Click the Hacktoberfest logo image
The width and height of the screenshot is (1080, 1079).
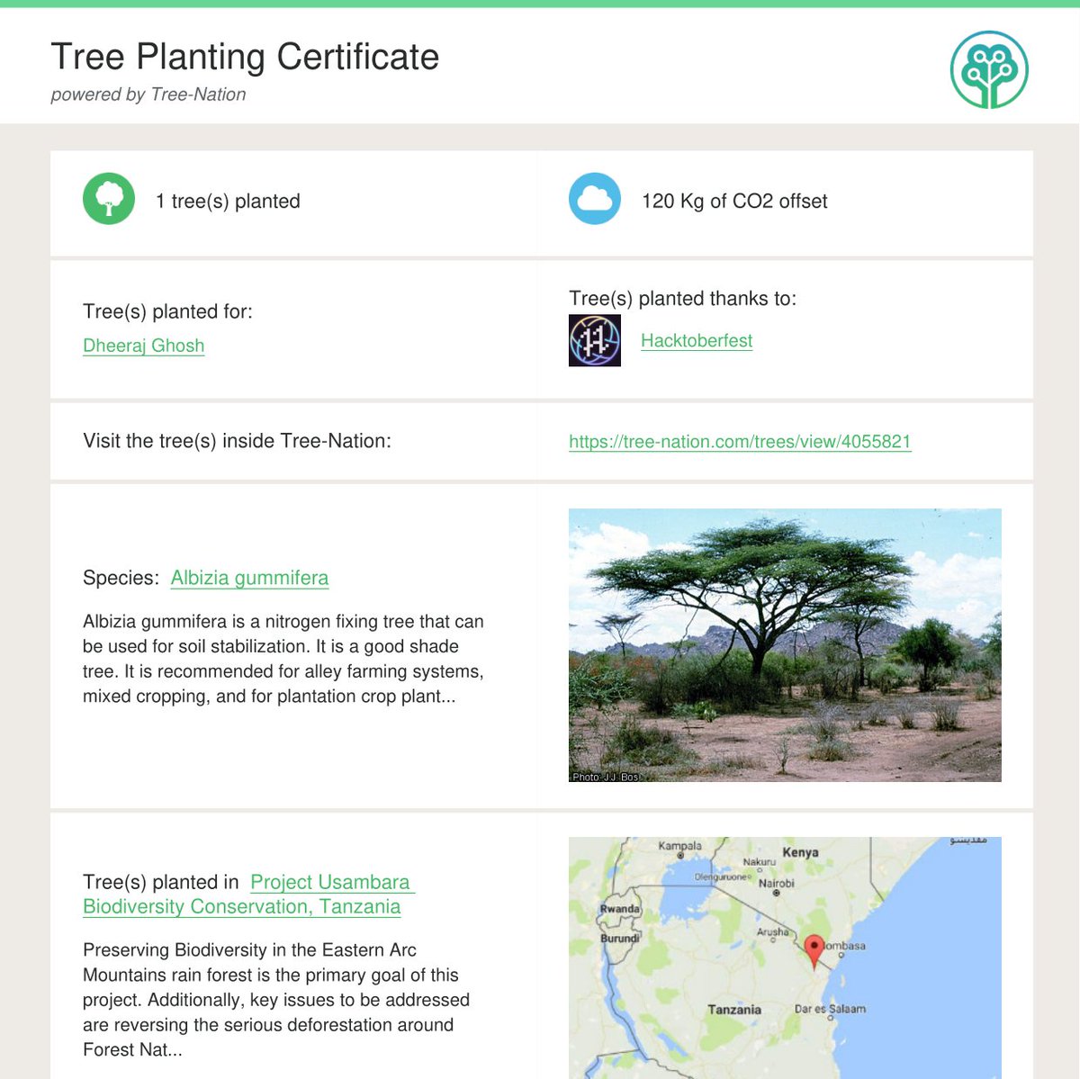tap(595, 340)
